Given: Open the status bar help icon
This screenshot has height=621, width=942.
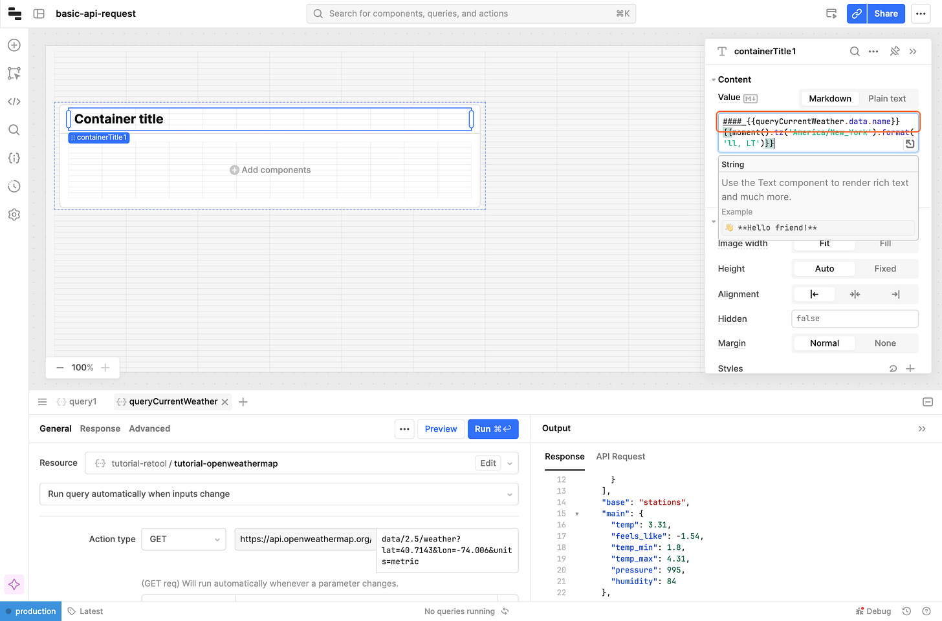Looking at the screenshot, I should coord(926,611).
